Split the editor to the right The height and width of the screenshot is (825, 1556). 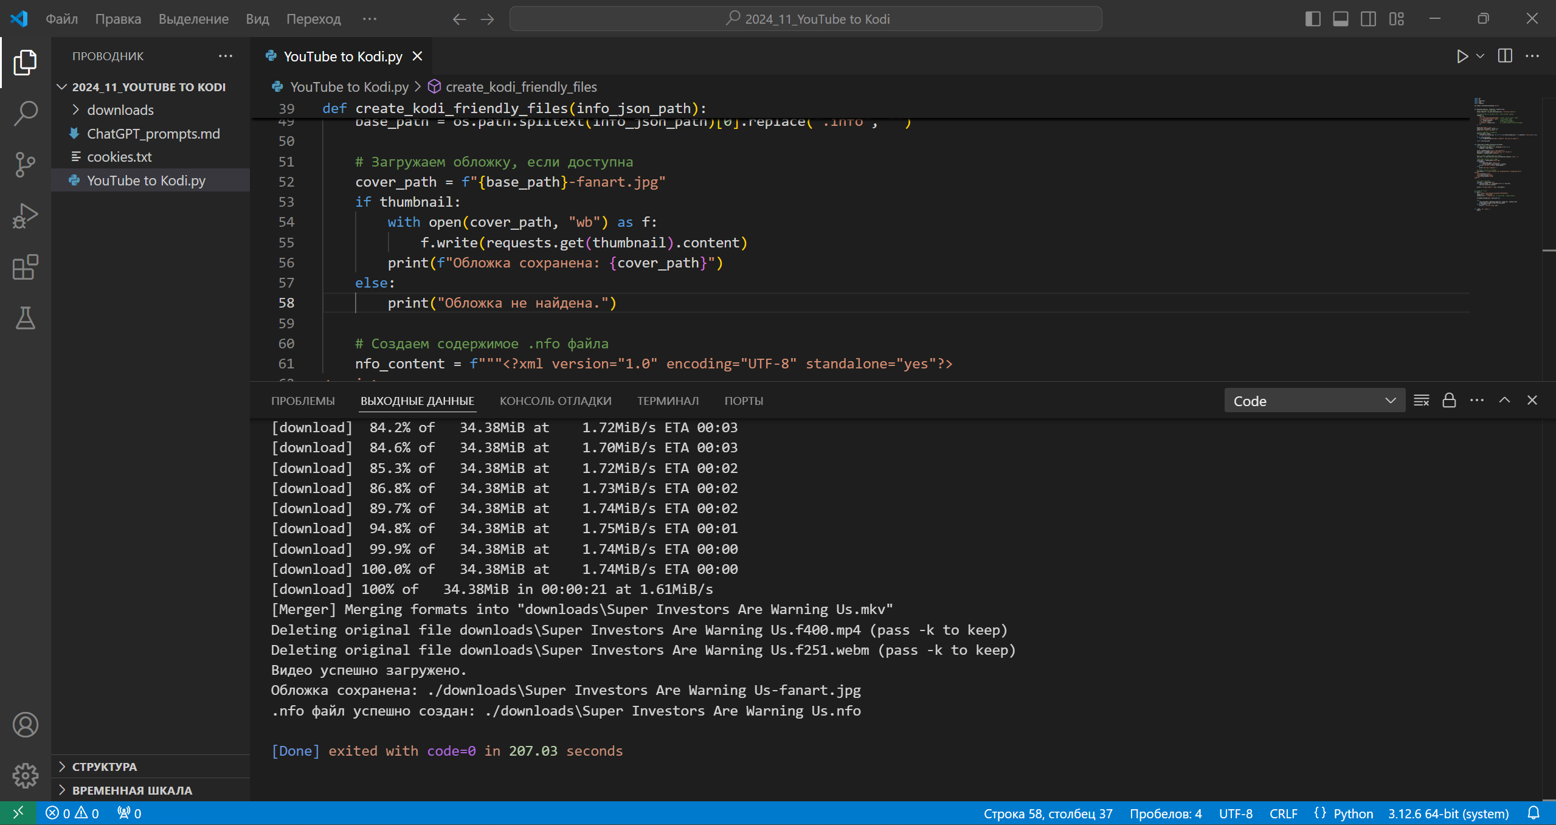tap(1505, 57)
